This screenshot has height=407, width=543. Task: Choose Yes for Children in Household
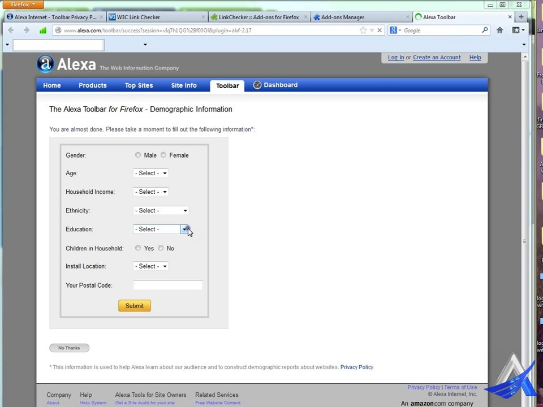point(138,248)
